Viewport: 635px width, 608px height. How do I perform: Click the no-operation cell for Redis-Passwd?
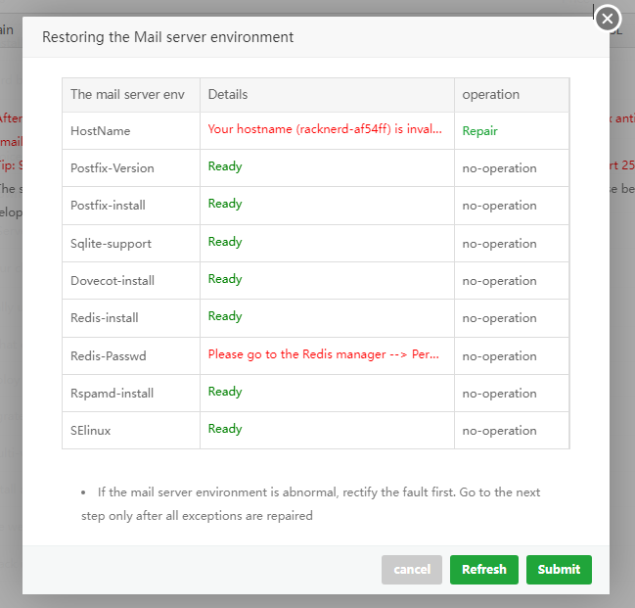click(499, 355)
